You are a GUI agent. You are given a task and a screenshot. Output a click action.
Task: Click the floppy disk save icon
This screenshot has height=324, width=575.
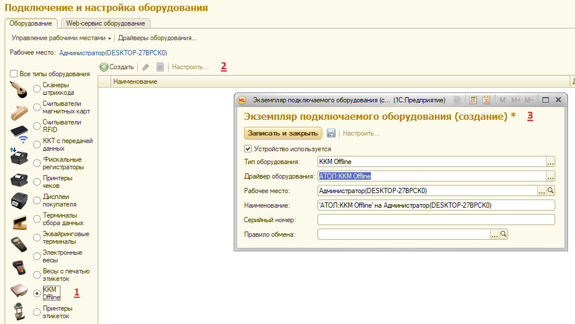[331, 133]
